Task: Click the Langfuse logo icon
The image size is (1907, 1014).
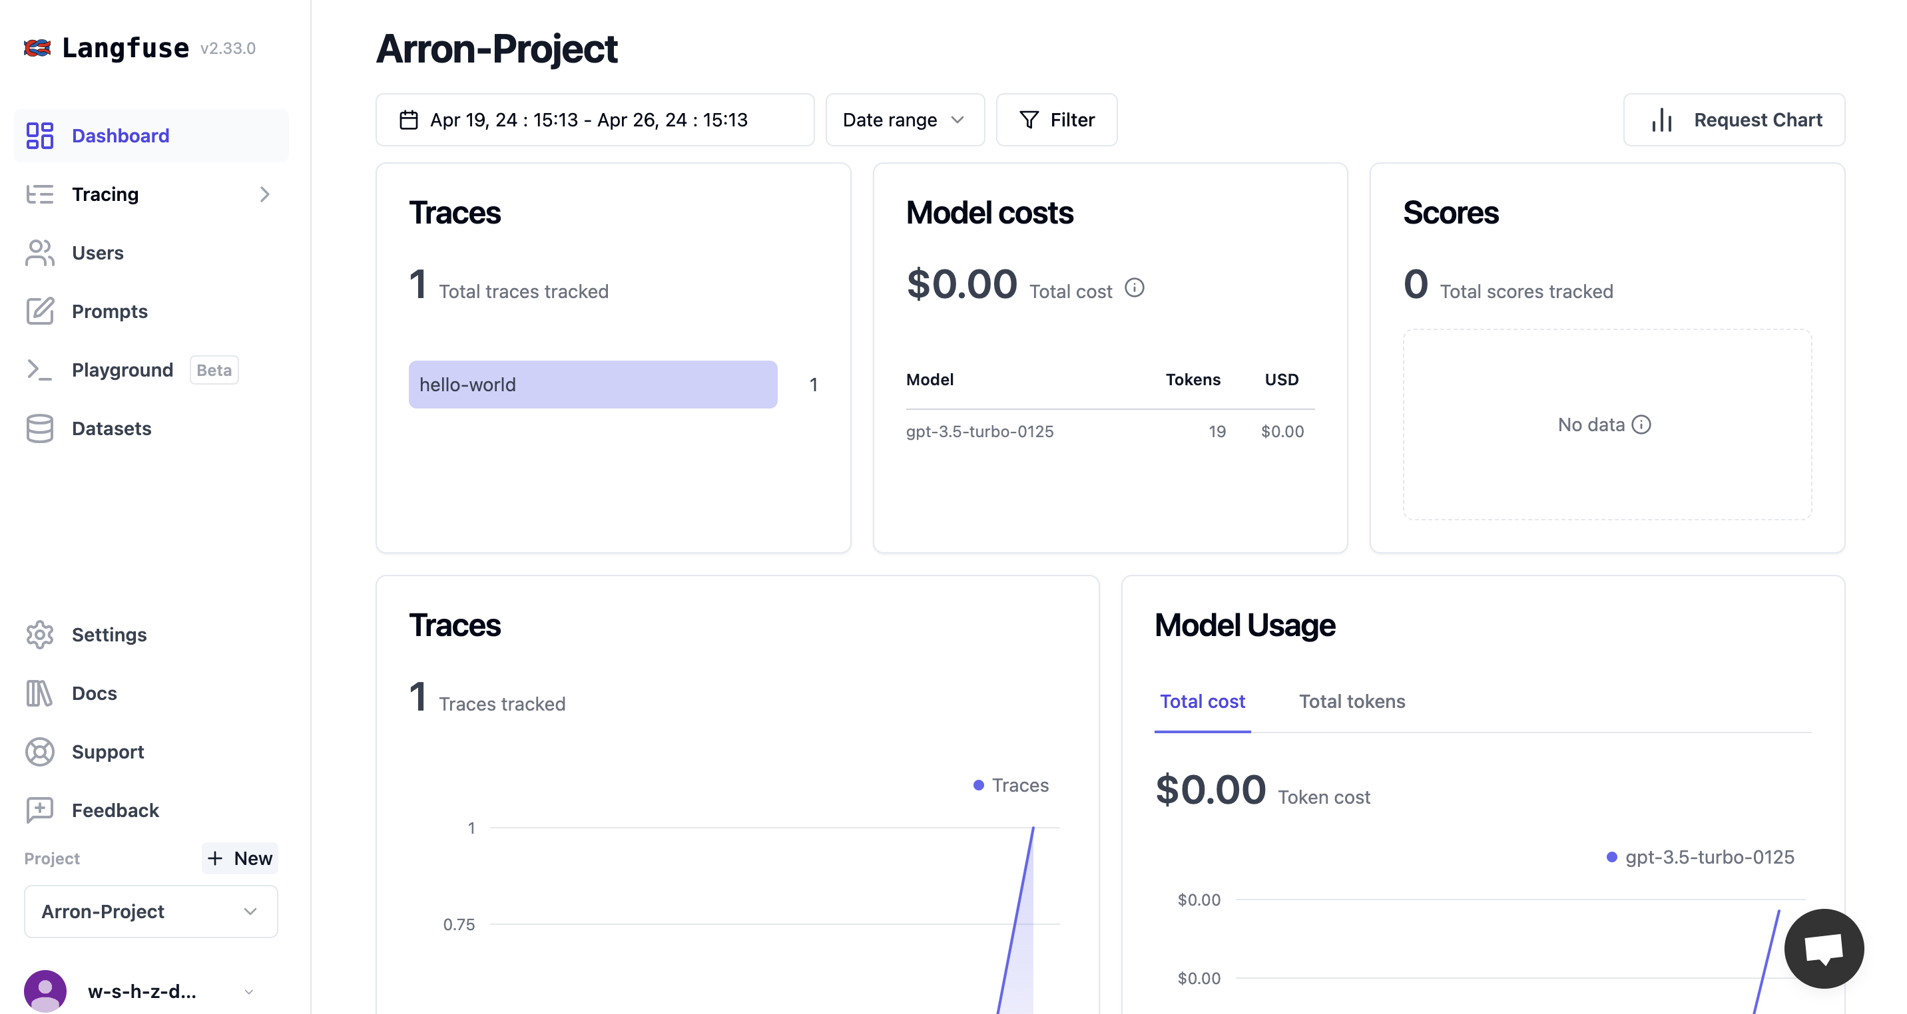Action: [x=37, y=48]
